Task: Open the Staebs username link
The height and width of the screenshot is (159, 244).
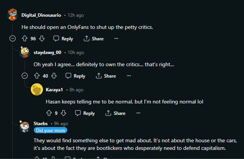Action: 41,124
